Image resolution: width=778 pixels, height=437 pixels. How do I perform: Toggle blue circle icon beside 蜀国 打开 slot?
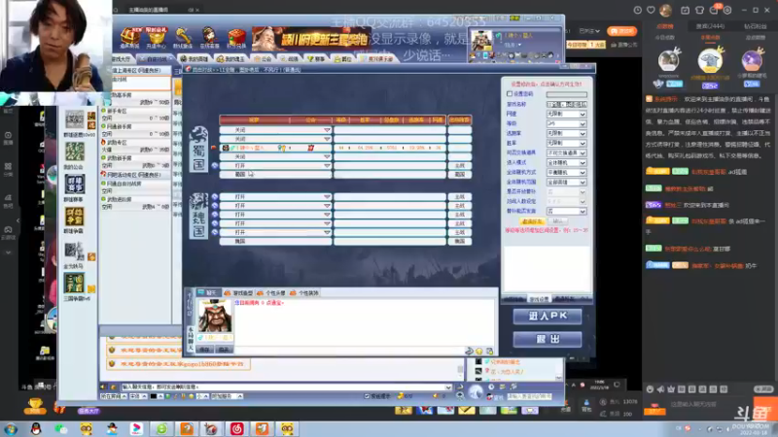tap(215, 165)
